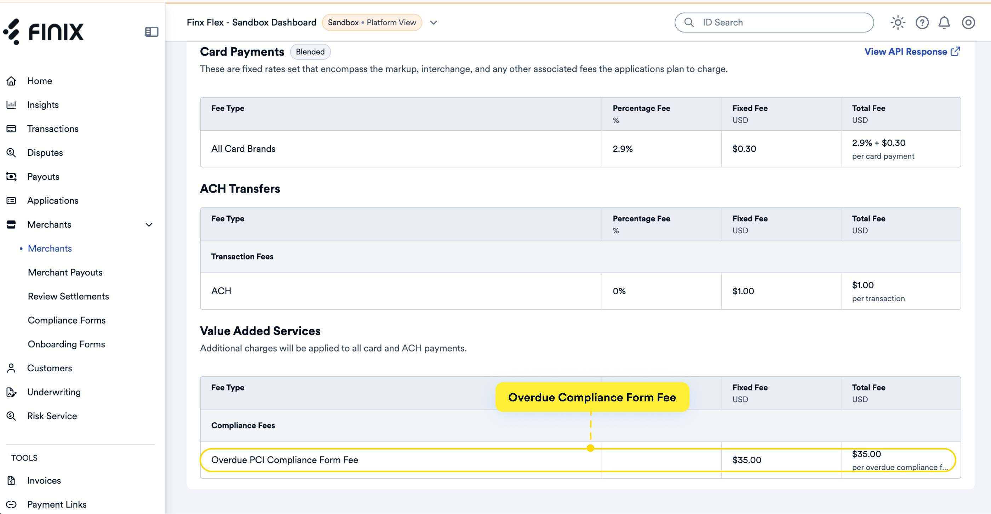Image resolution: width=991 pixels, height=514 pixels.
Task: Open Home from the sidebar
Action: (39, 81)
